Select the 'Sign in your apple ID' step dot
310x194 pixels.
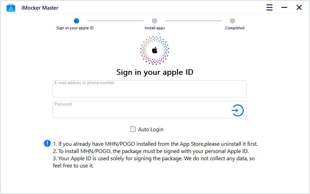[x=76, y=21]
